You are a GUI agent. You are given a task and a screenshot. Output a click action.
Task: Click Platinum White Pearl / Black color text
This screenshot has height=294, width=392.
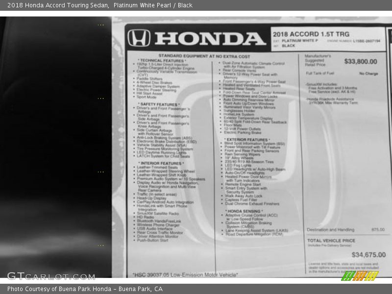152,5
